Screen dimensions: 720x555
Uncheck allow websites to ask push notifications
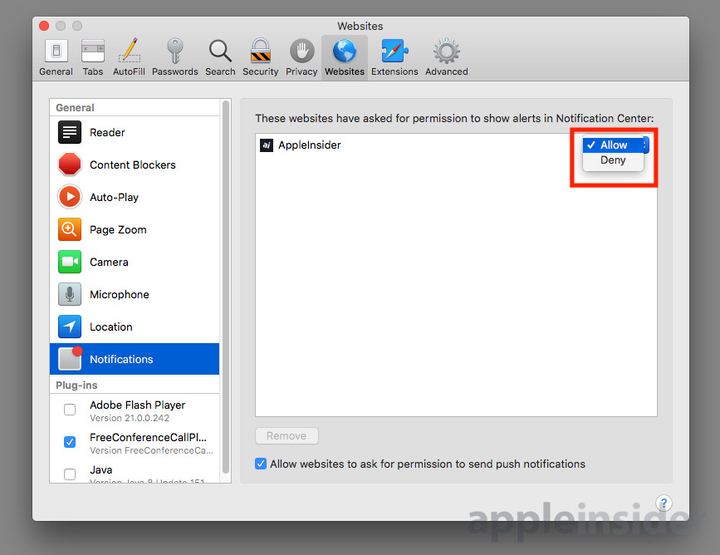(261, 464)
